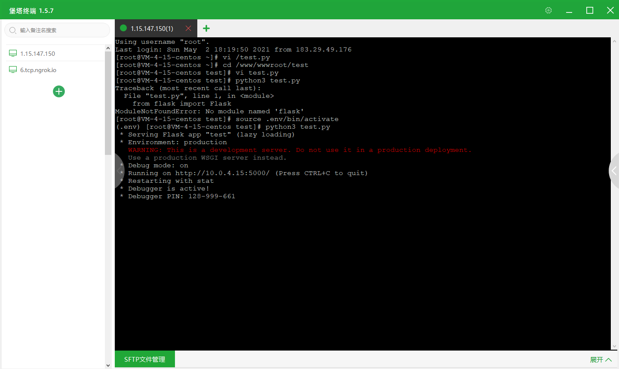Click the ModuleNotFoundError line in terminal

click(x=209, y=112)
